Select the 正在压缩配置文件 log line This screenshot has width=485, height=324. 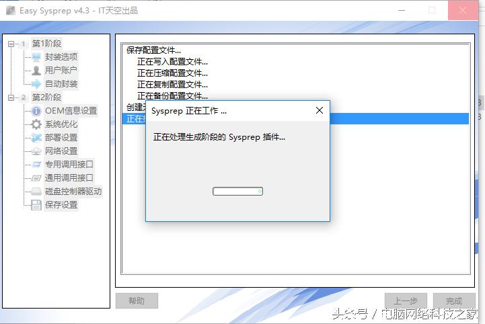(x=173, y=73)
